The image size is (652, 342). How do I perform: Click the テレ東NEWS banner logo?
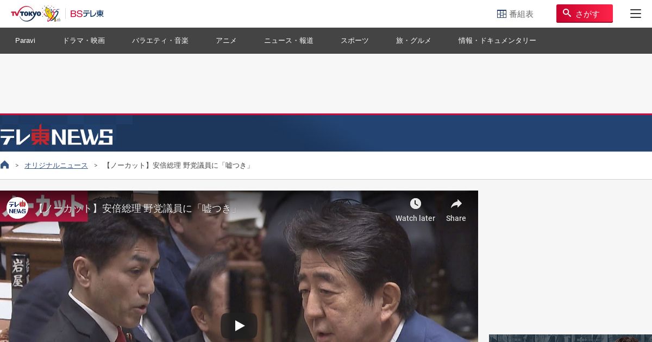57,136
